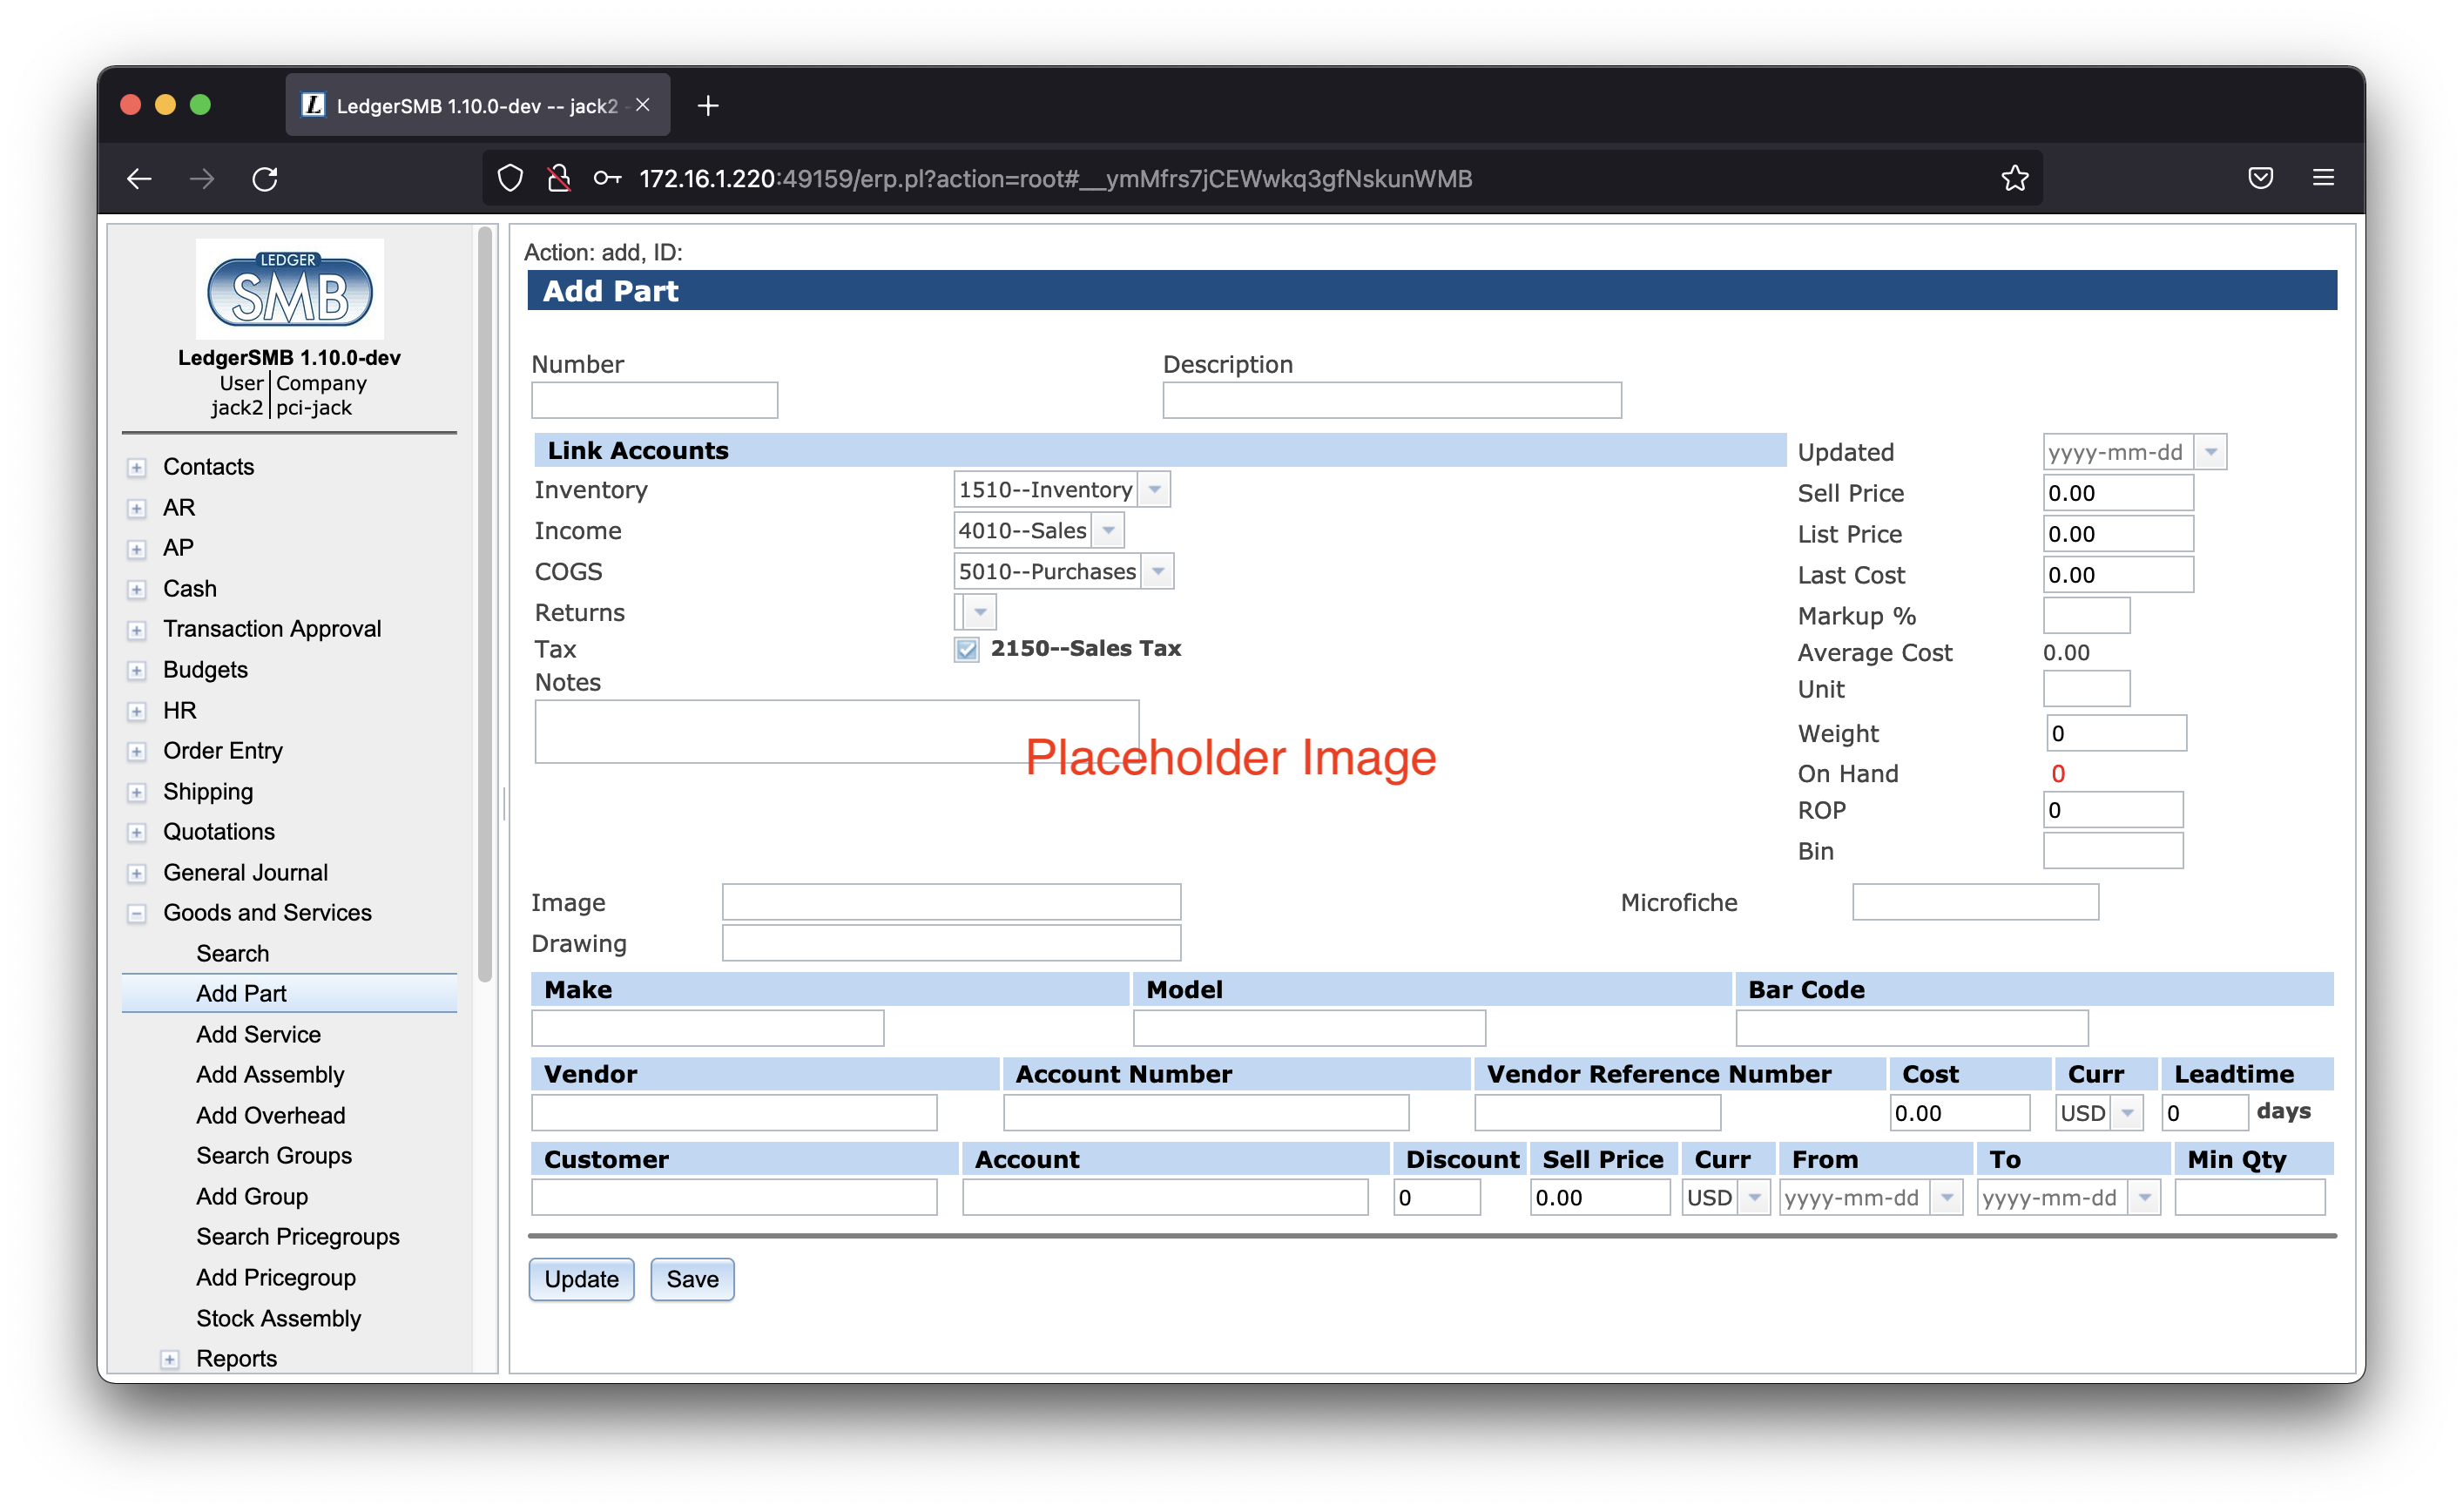Image resolution: width=2463 pixels, height=1512 pixels.
Task: Open the Add Assembly menu item
Action: pyautogui.click(x=270, y=1075)
